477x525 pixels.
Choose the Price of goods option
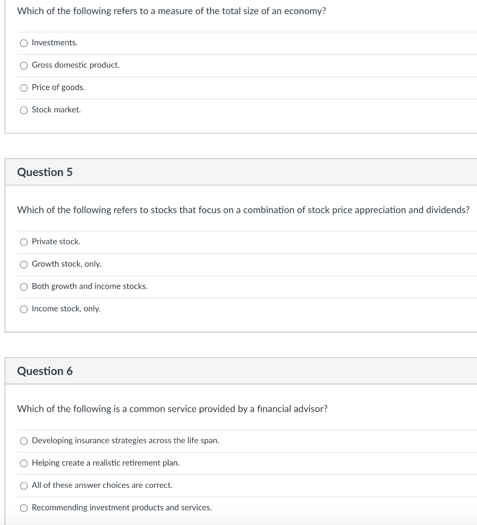pyautogui.click(x=23, y=88)
